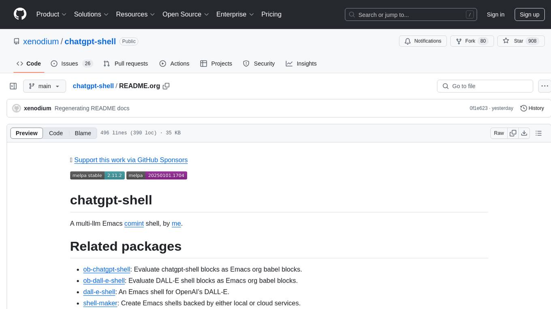Image resolution: width=551 pixels, height=309 pixels.
Task: Open the ob-chatgpt-shell package link
Action: (107, 269)
